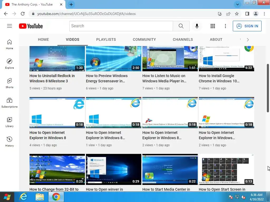Play the 32-Bit to 256 Colors thumbnail (0:25)
This screenshot has height=202, width=270.
(x=57, y=169)
